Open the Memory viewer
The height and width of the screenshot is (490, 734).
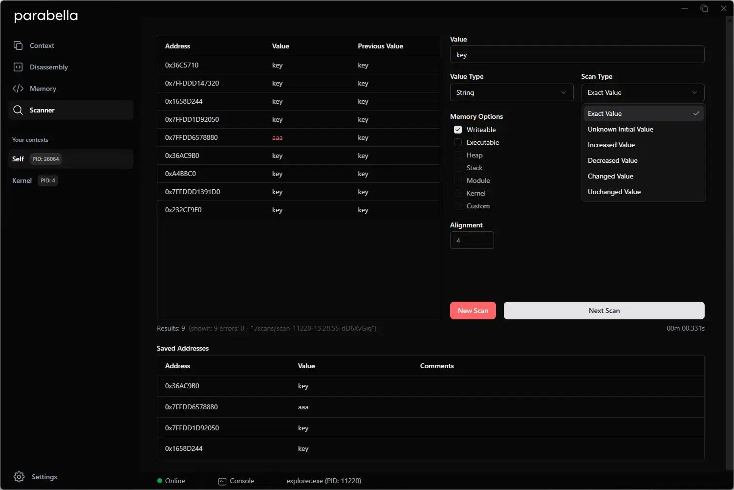(43, 89)
